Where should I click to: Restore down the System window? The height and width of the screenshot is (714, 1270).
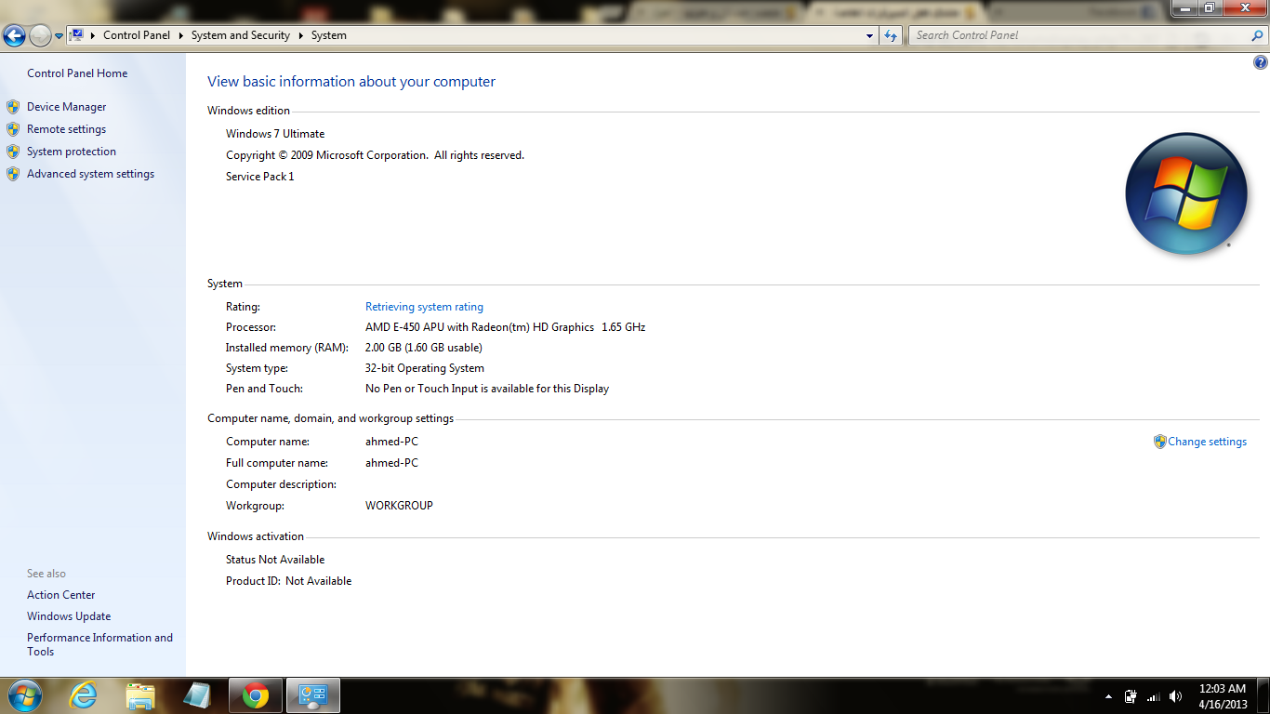pyautogui.click(x=1210, y=7)
